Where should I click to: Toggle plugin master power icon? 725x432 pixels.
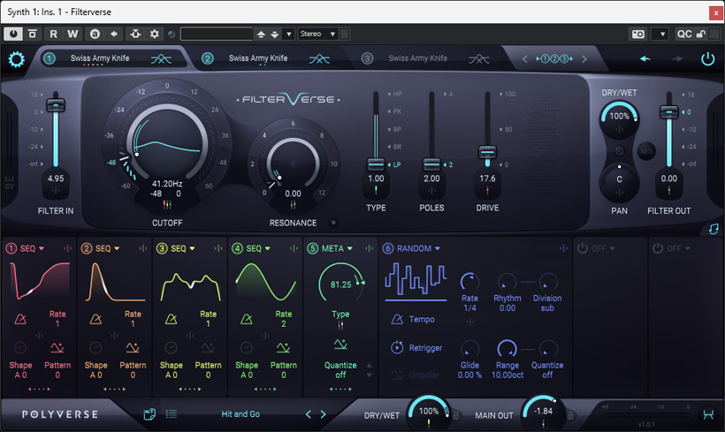click(x=708, y=59)
